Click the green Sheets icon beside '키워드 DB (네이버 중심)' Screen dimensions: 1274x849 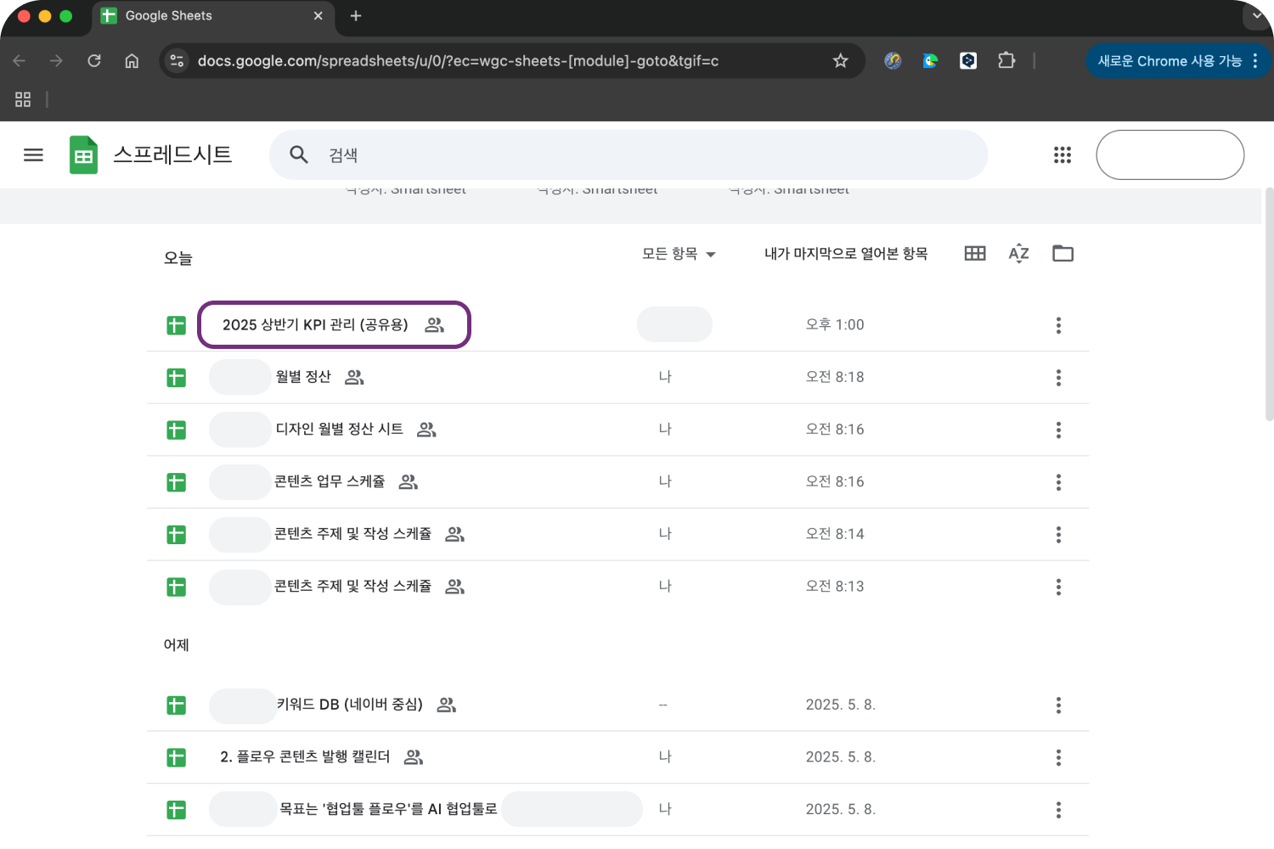pos(176,705)
